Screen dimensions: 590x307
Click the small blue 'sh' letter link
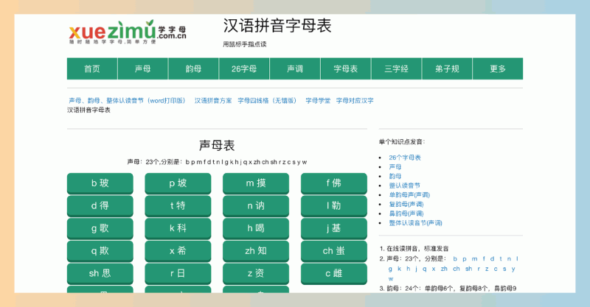point(468,269)
